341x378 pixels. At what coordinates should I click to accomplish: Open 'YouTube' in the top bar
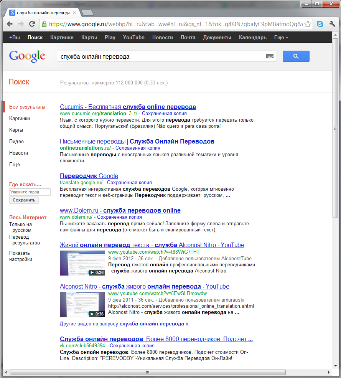(134, 37)
